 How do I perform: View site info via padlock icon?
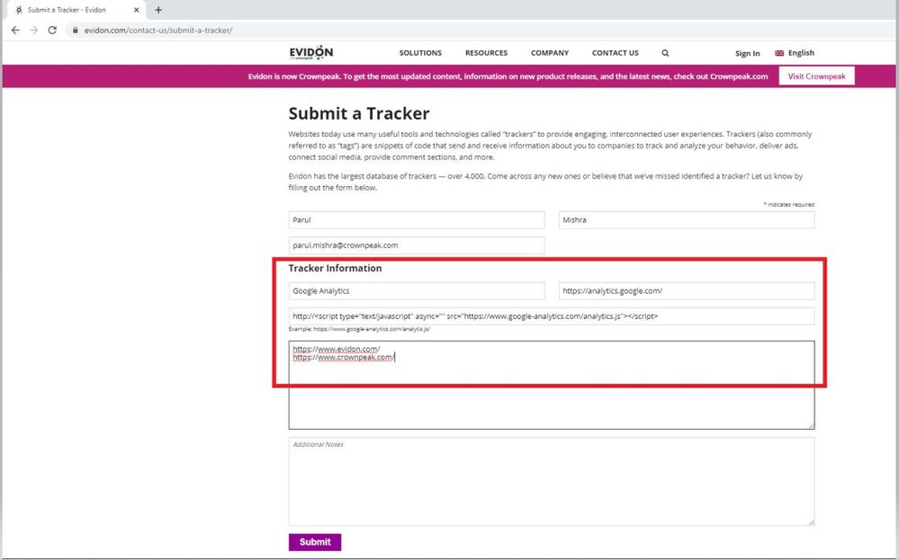(75, 31)
